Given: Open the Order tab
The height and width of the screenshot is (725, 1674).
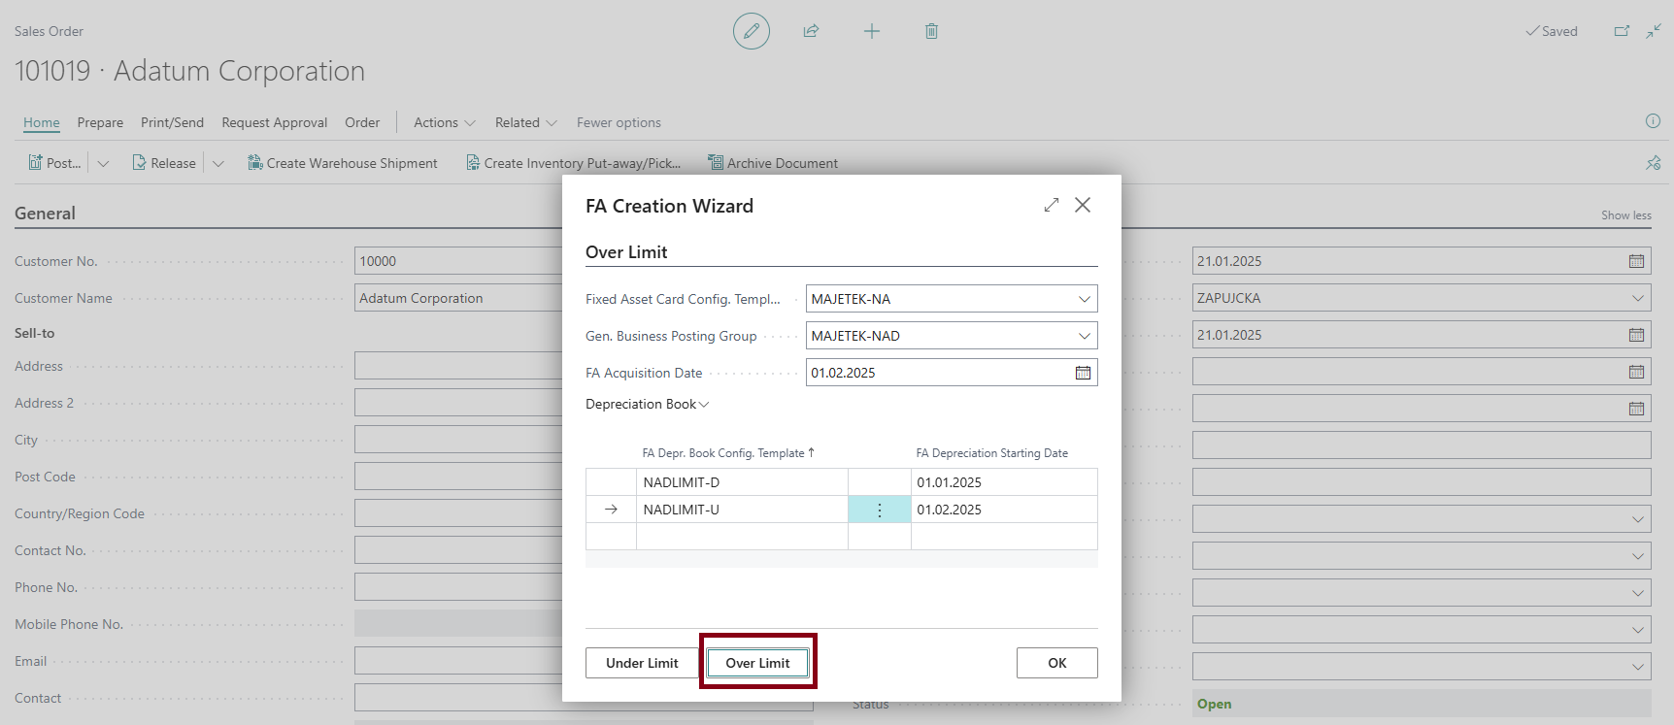Looking at the screenshot, I should [x=362, y=122].
